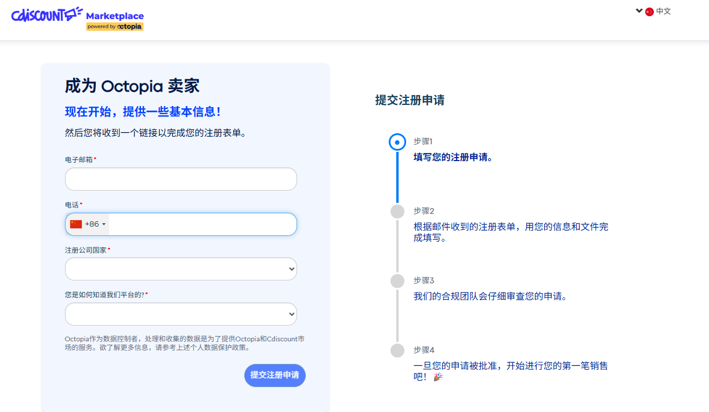This screenshot has width=709, height=412.
Task: Open the 中文 language selector
Action: coord(654,11)
